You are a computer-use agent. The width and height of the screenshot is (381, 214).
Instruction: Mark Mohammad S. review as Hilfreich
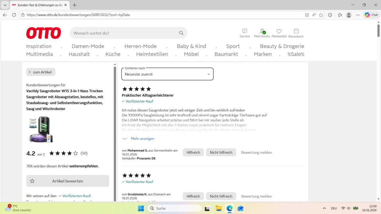tap(193, 152)
